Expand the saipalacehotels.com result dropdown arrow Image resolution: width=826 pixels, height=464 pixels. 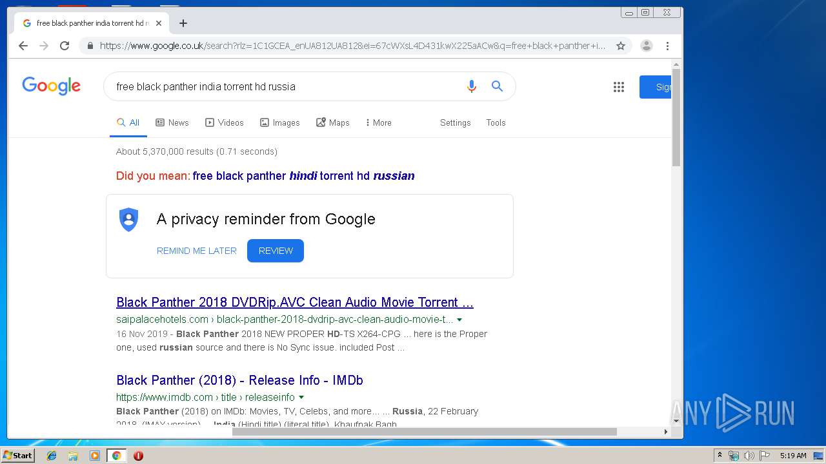point(459,320)
